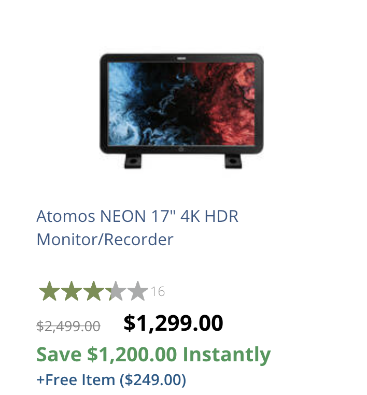367x395 pixels.
Task: Click the logo at top of monitor bezel
Action: (x=181, y=59)
